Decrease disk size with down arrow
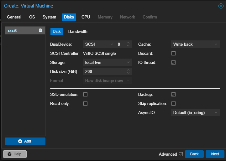226x161 pixels. (128, 73)
